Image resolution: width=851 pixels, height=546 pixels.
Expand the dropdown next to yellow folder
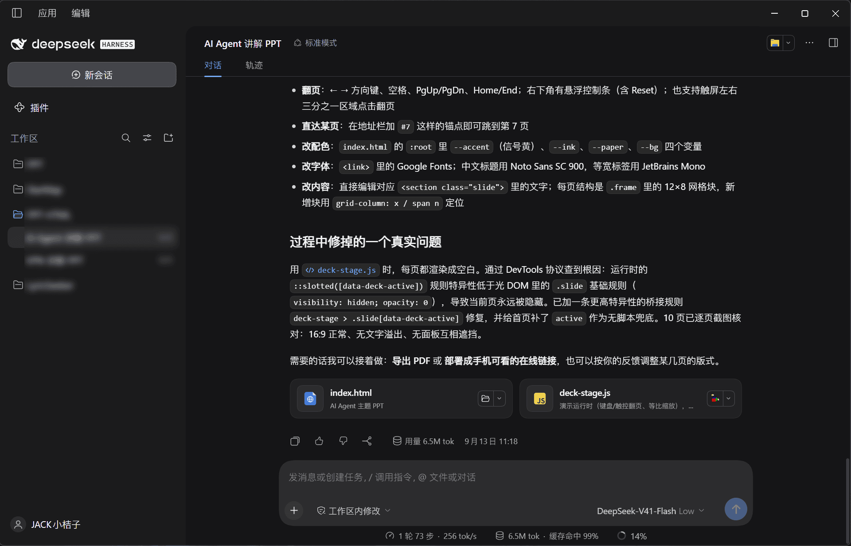click(x=788, y=43)
